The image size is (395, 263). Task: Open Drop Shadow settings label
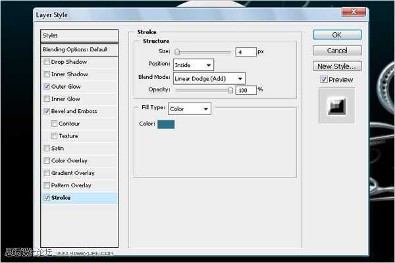(x=68, y=62)
